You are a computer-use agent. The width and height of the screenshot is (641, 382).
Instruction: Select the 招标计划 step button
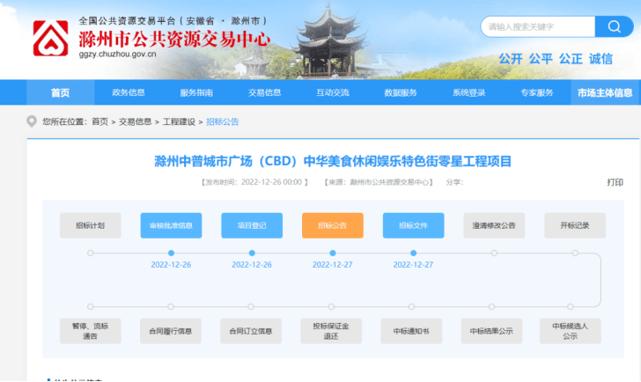point(91,225)
